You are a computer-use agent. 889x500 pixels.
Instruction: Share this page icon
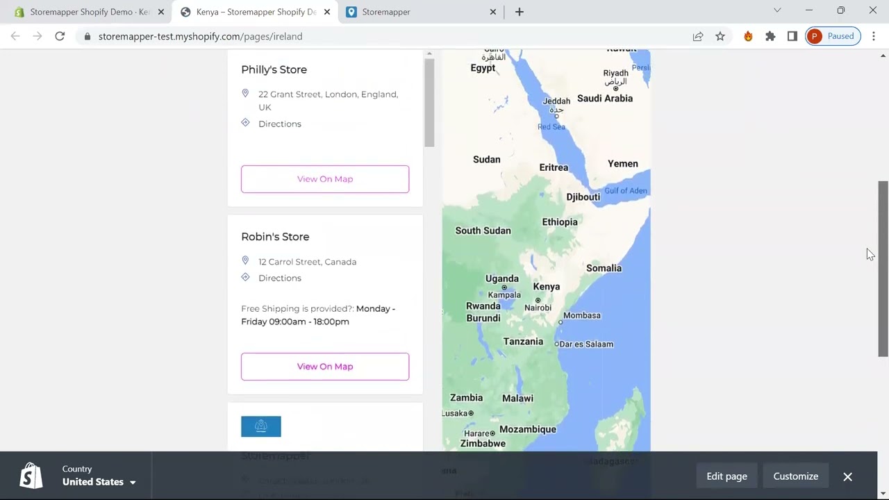pyautogui.click(x=698, y=36)
